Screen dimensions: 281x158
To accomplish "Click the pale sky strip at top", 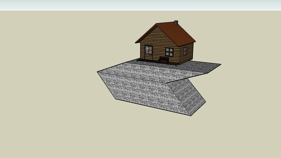I will coord(140,5).
